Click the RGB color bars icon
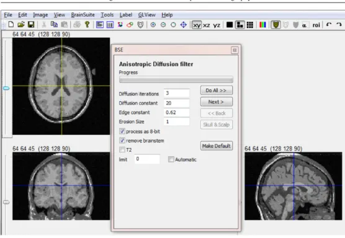 (x=262, y=25)
